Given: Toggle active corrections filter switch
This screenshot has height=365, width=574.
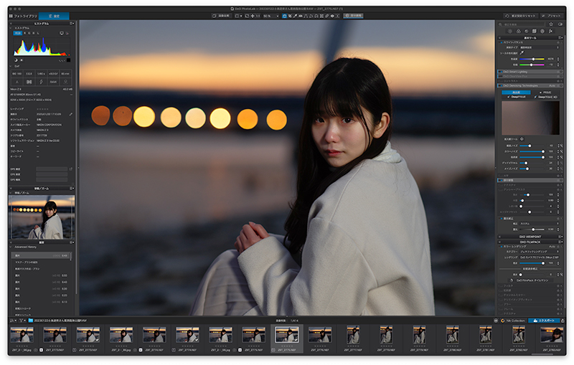Looking at the screenshot, I should [x=560, y=24].
